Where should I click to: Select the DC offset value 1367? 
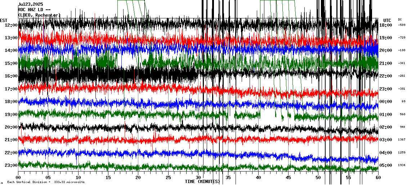(402, 140)
